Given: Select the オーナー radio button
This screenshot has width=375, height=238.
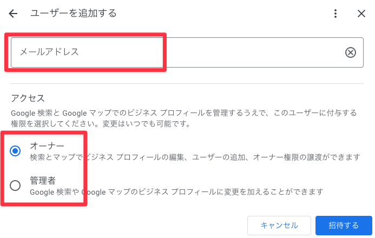Looking at the screenshot, I should 15,151.
